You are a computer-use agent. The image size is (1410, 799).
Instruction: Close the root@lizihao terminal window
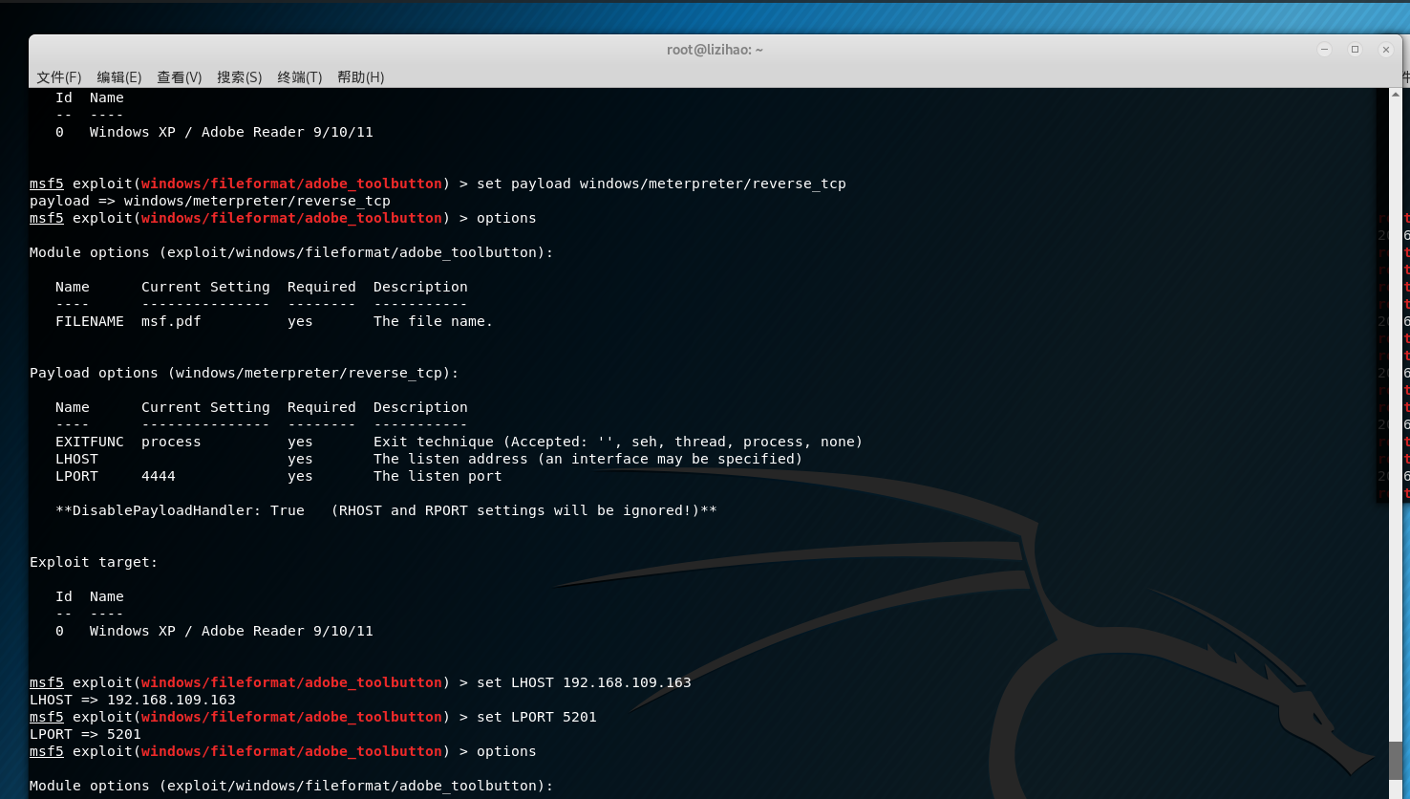coord(1385,50)
